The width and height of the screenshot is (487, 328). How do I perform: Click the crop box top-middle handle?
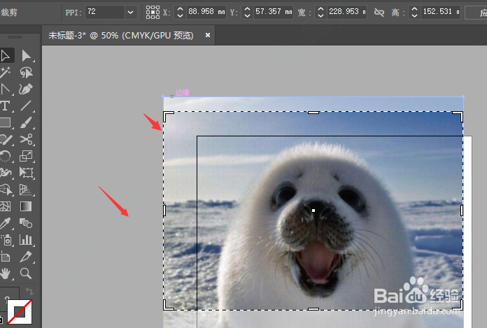coord(313,113)
